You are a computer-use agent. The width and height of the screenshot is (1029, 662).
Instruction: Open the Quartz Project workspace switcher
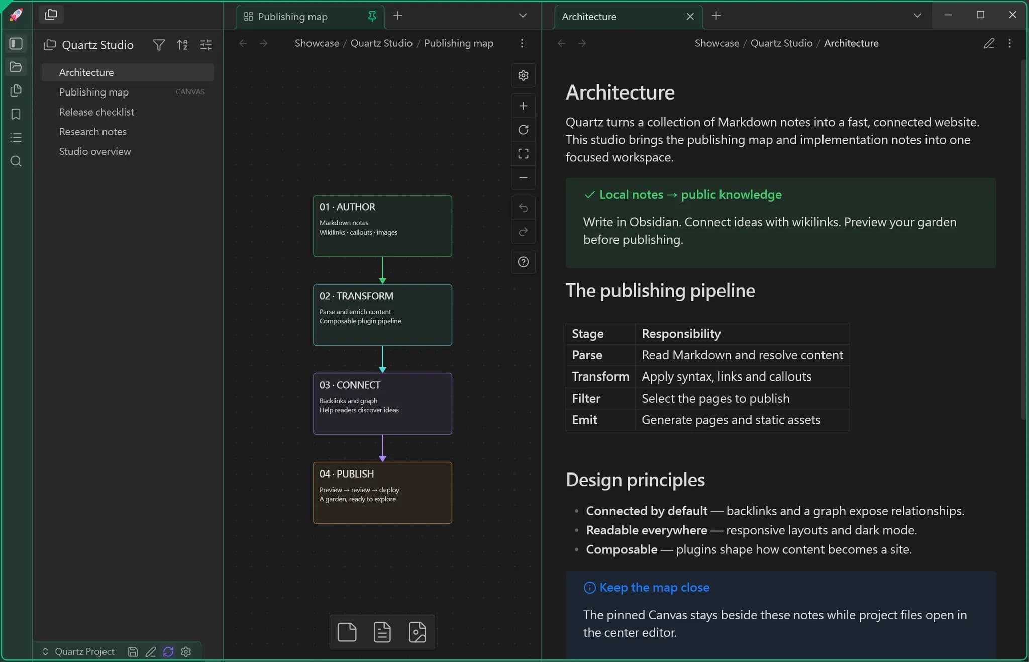tap(79, 652)
